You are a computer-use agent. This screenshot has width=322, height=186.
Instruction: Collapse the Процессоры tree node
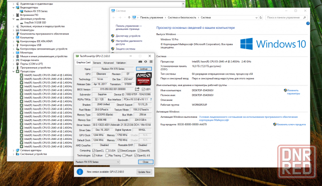coord(13,72)
